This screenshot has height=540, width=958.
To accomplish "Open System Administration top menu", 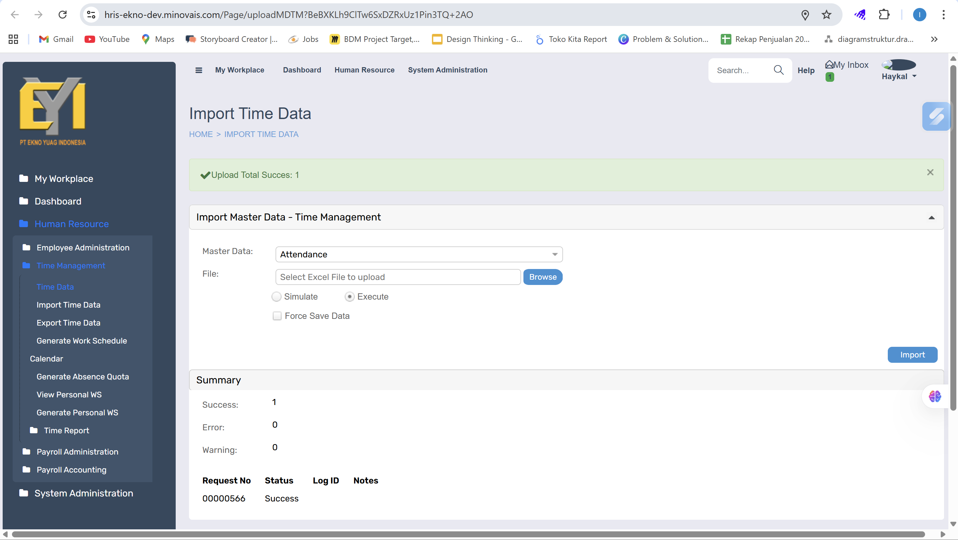I will coord(448,70).
